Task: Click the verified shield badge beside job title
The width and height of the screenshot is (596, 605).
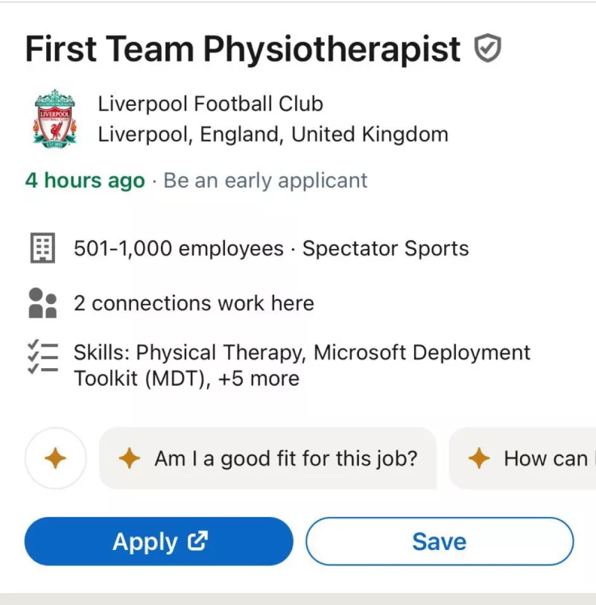Action: click(x=488, y=50)
